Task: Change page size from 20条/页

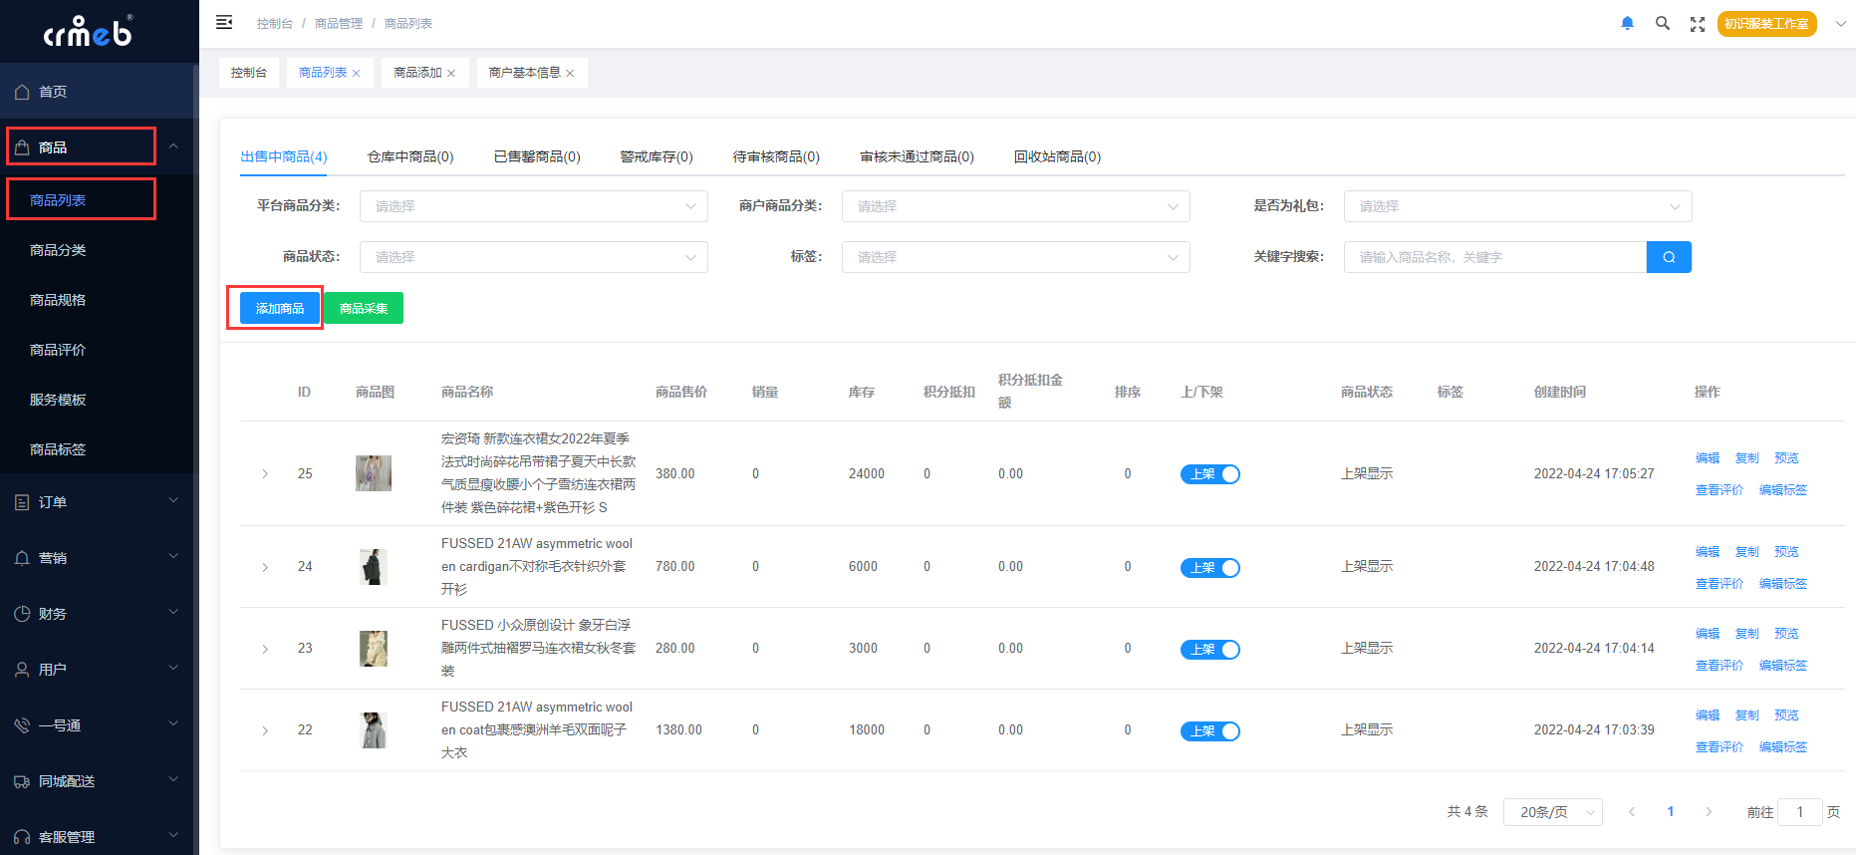Action: point(1553,812)
